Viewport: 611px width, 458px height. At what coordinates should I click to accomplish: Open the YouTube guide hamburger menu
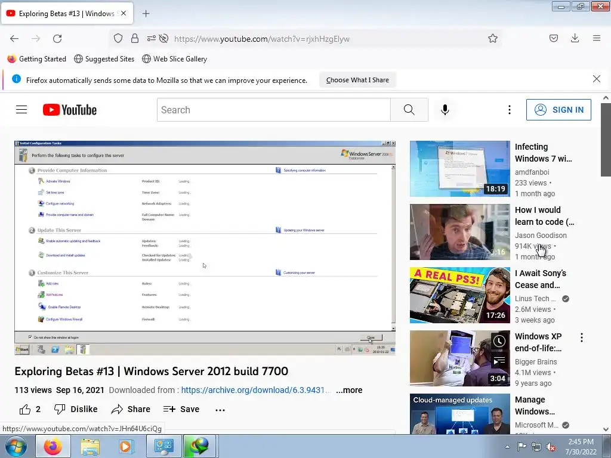point(21,110)
